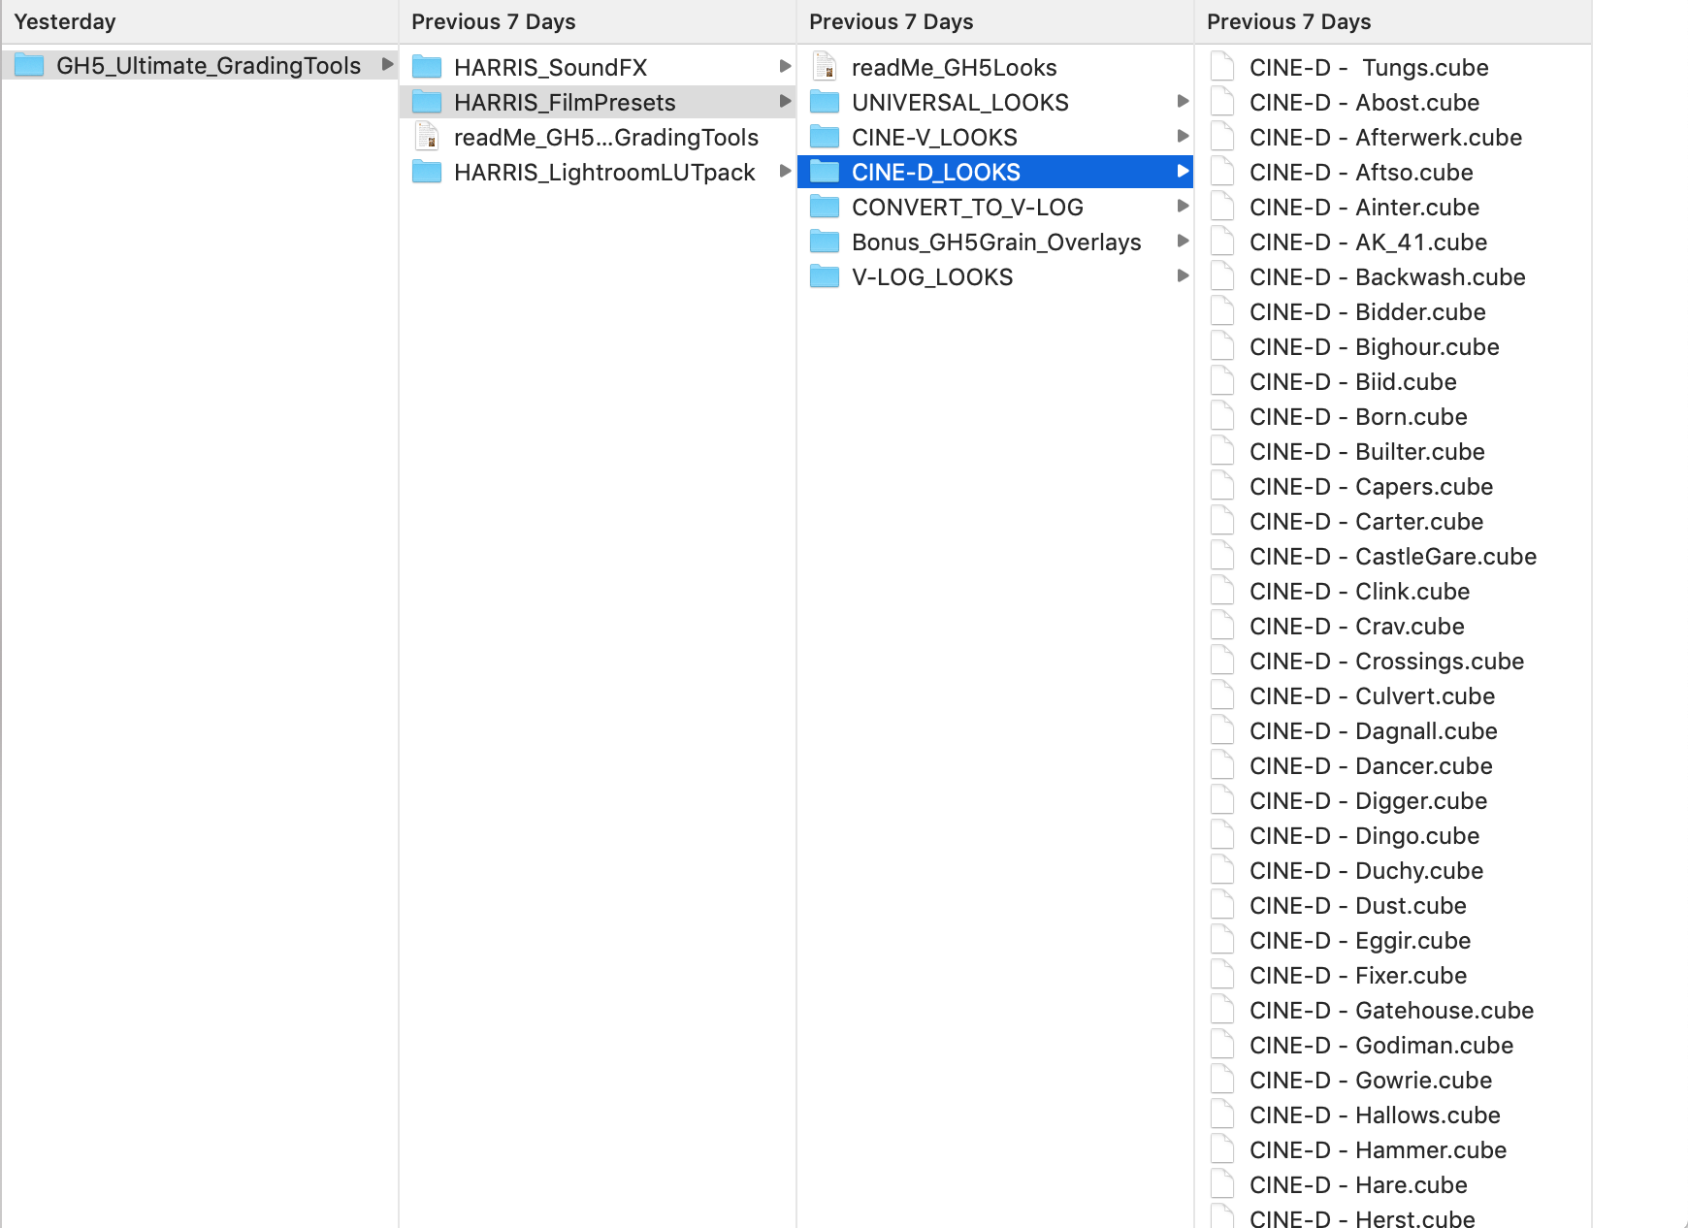Expand UNIVERSAL_LOOKS folder arrow

1183,101
